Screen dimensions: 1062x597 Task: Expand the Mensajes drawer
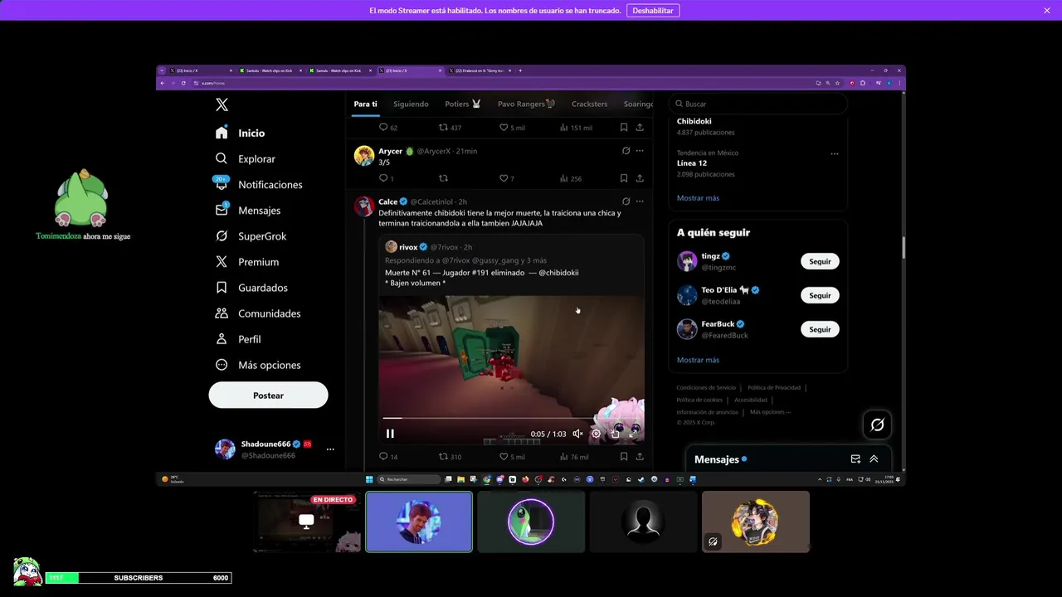pyautogui.click(x=874, y=459)
